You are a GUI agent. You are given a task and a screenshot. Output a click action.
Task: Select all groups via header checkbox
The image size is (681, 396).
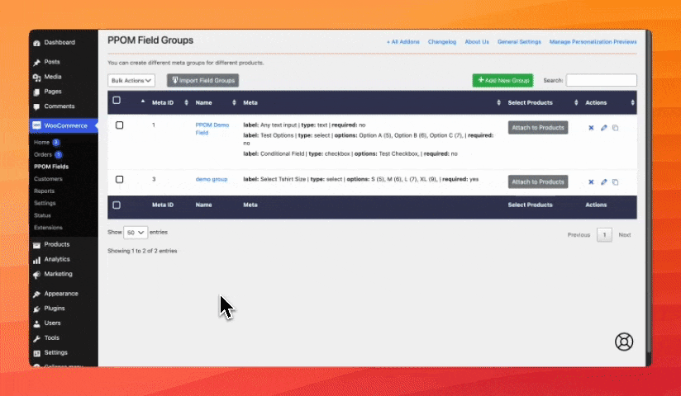[x=117, y=100]
